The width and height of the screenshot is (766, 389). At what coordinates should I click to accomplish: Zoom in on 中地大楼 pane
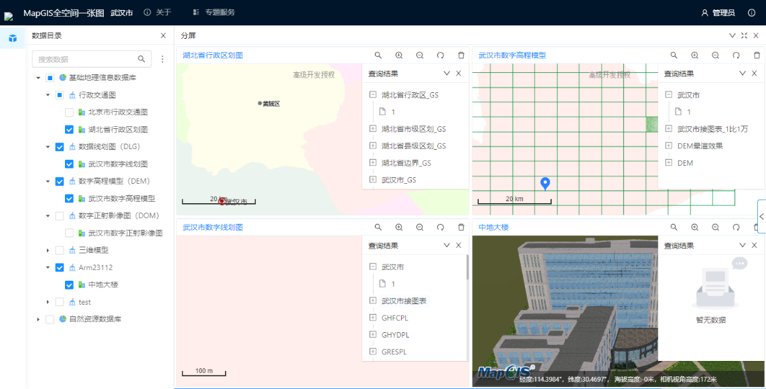(694, 227)
